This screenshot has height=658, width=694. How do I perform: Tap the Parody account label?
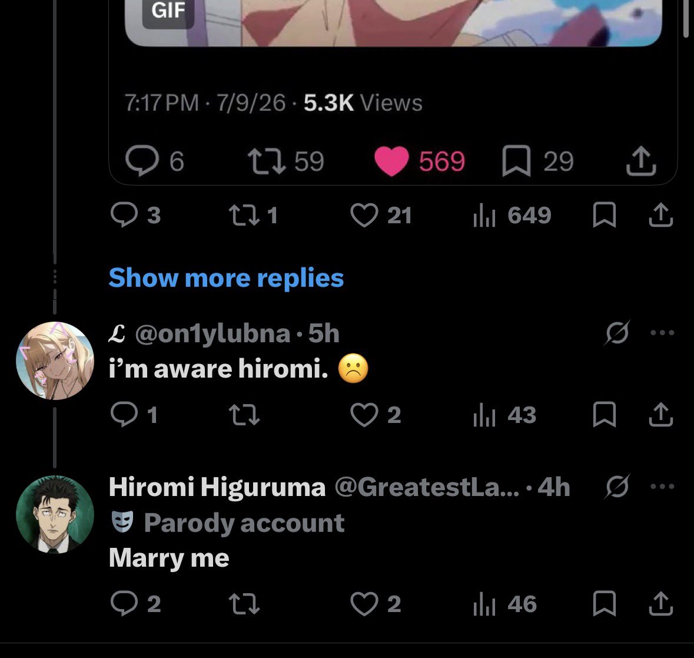tap(227, 523)
